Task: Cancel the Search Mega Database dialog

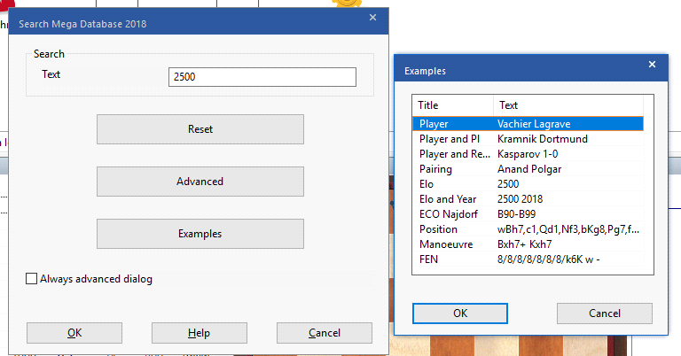Action: pyautogui.click(x=324, y=333)
